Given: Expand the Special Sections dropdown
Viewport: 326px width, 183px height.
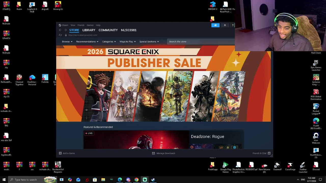Looking at the screenshot, I should pyautogui.click(x=149, y=42).
